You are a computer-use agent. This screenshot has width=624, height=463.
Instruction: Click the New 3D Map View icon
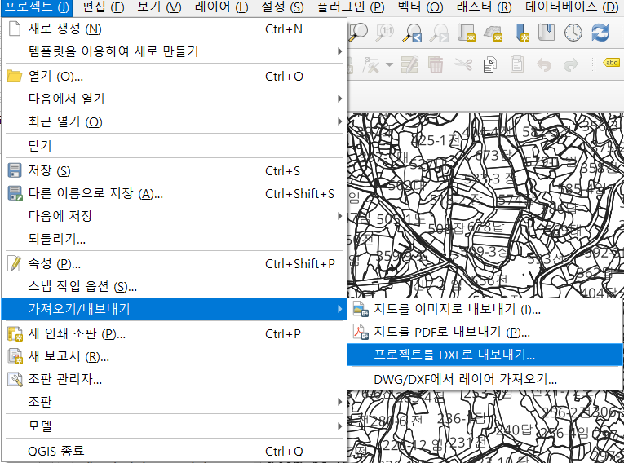[x=493, y=33]
